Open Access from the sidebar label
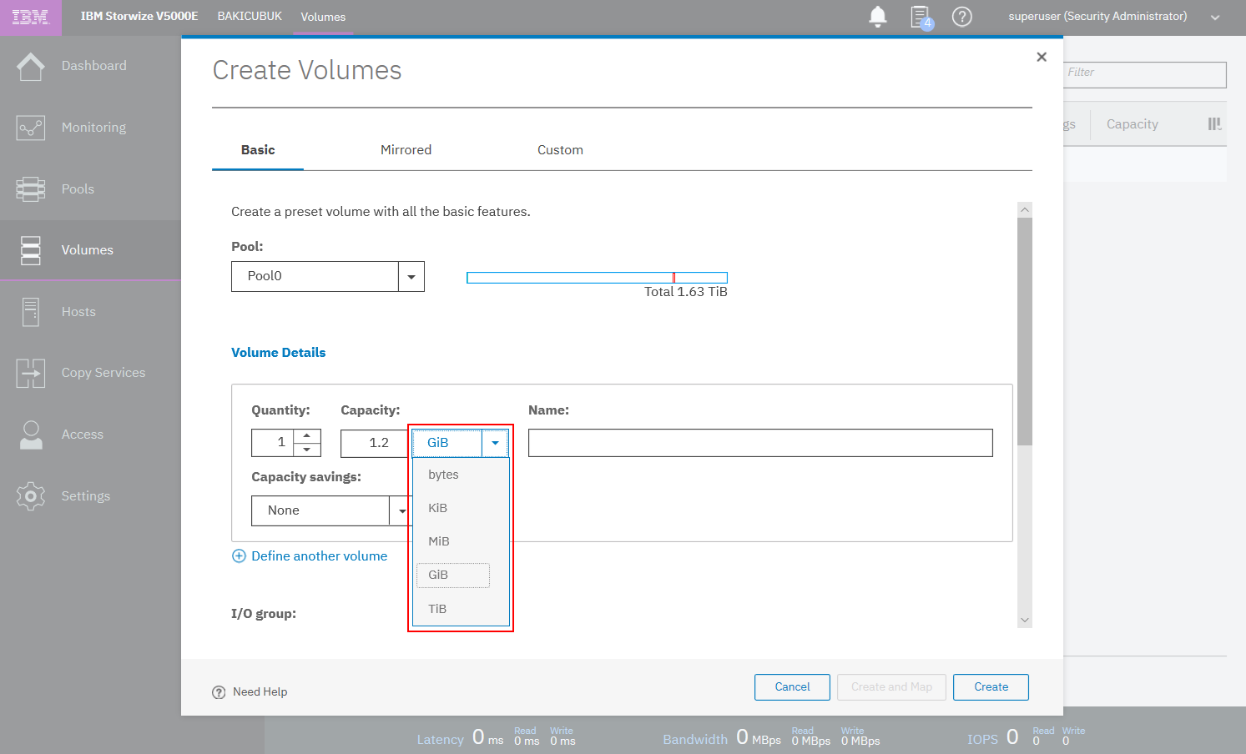 click(83, 435)
